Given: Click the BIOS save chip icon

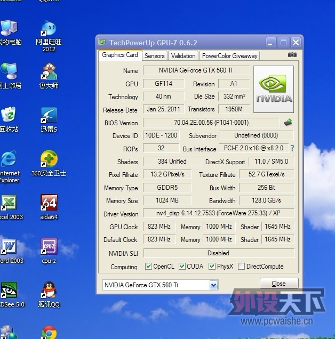Looking at the screenshot, I should click(x=288, y=123).
